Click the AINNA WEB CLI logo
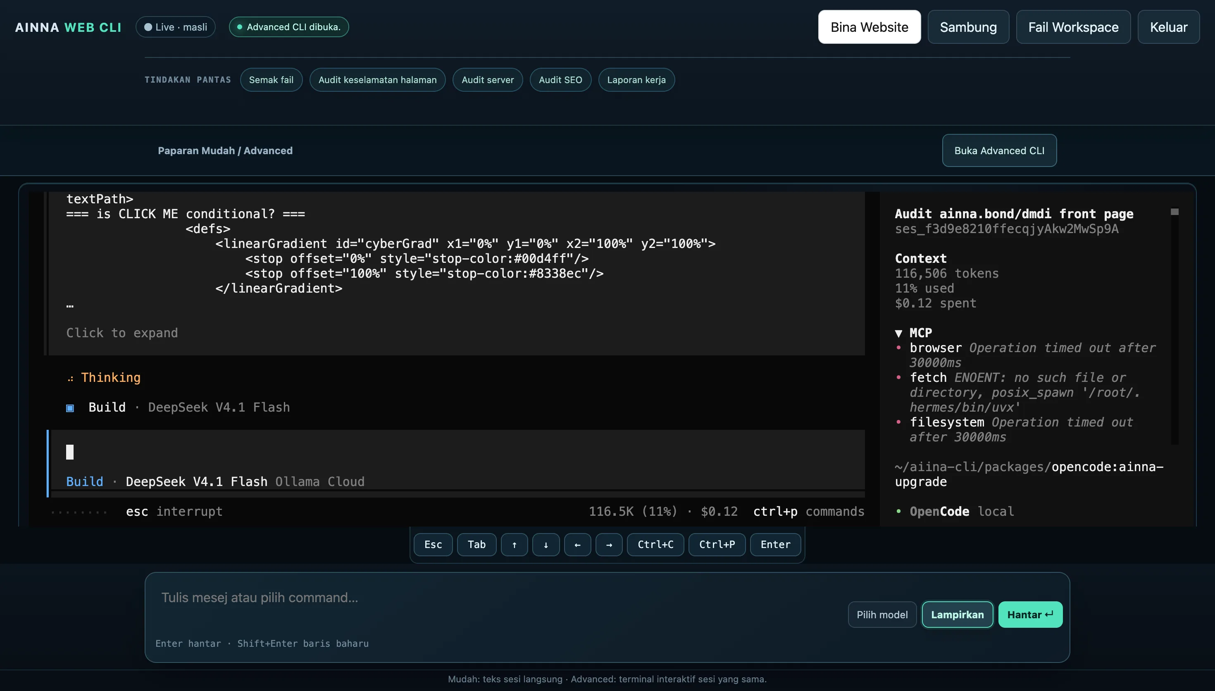 point(68,28)
